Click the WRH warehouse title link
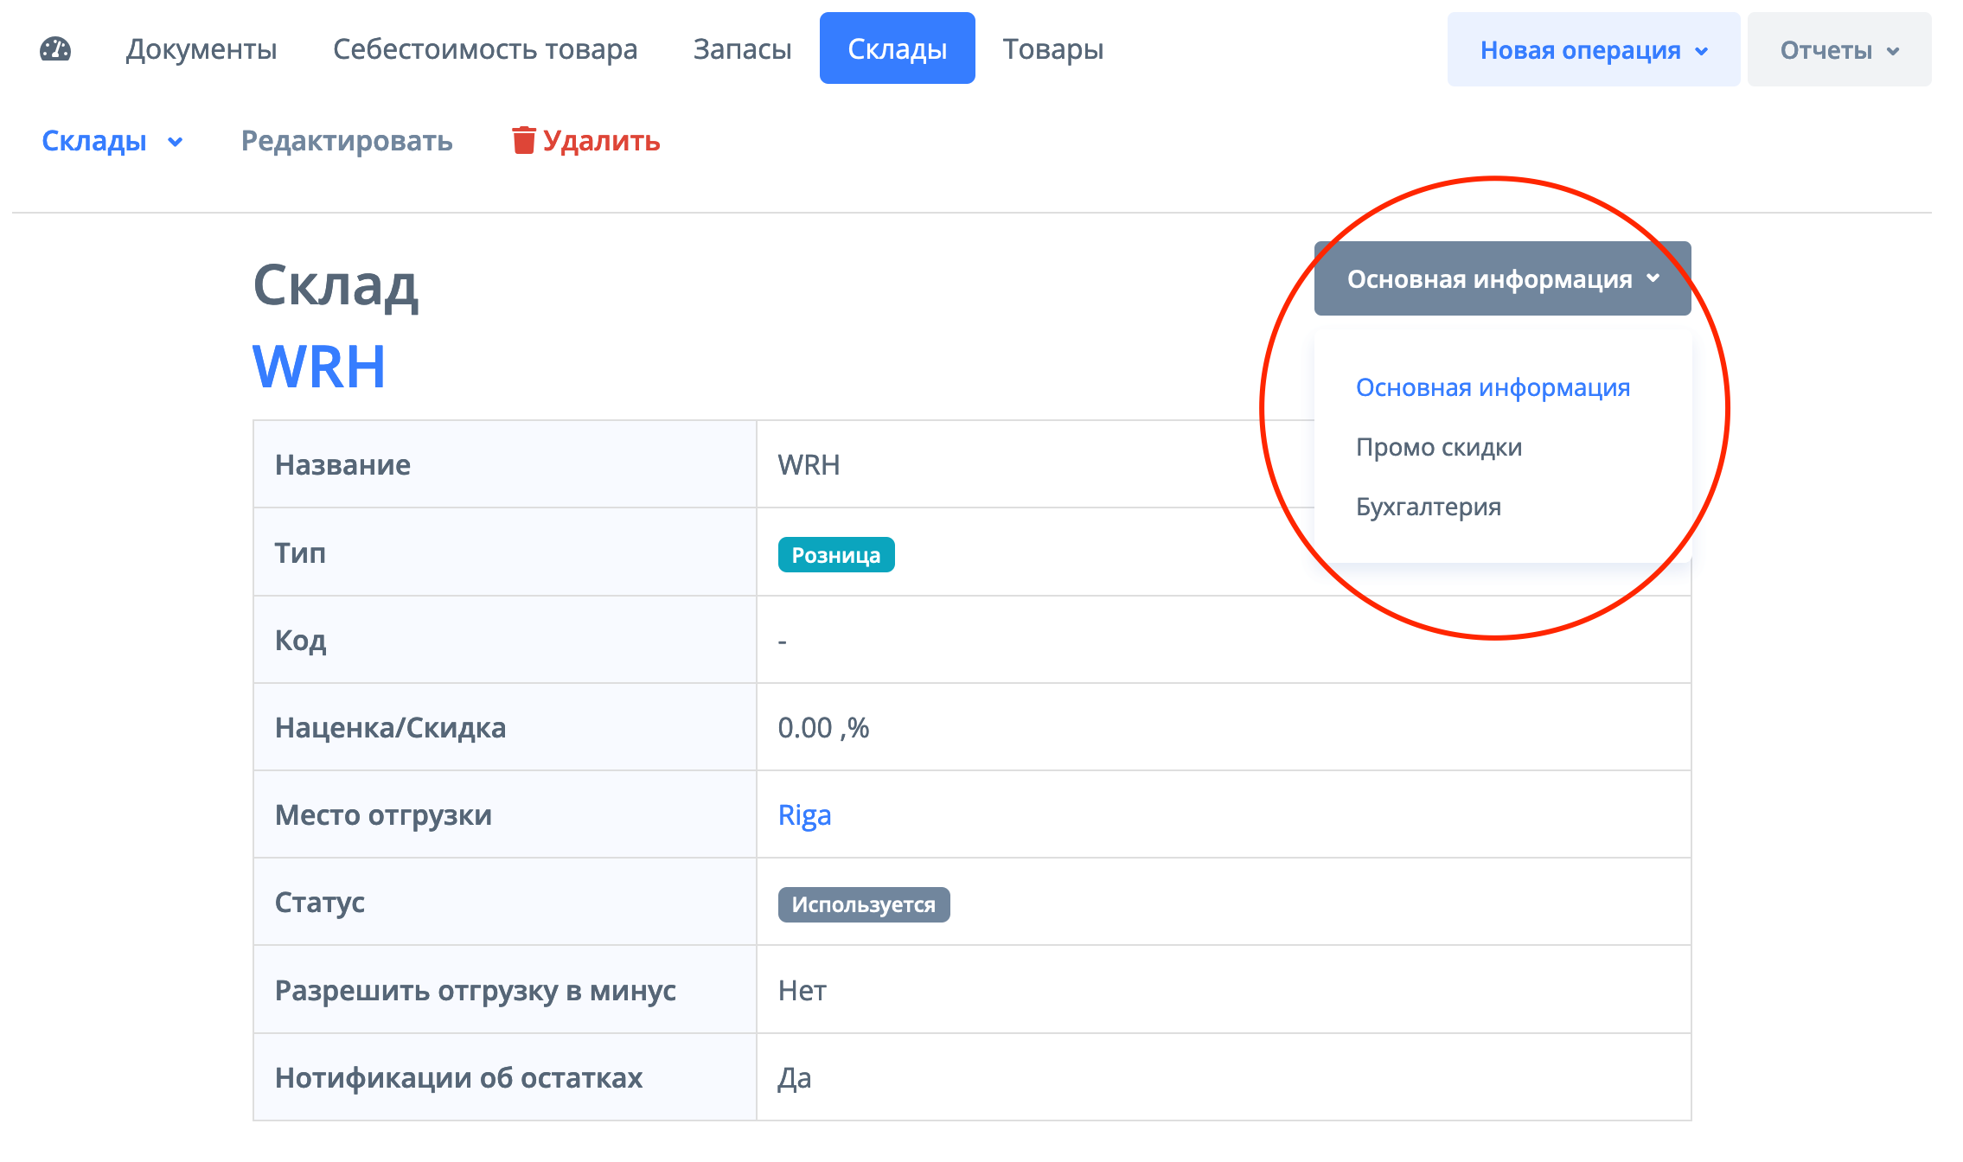 319,367
